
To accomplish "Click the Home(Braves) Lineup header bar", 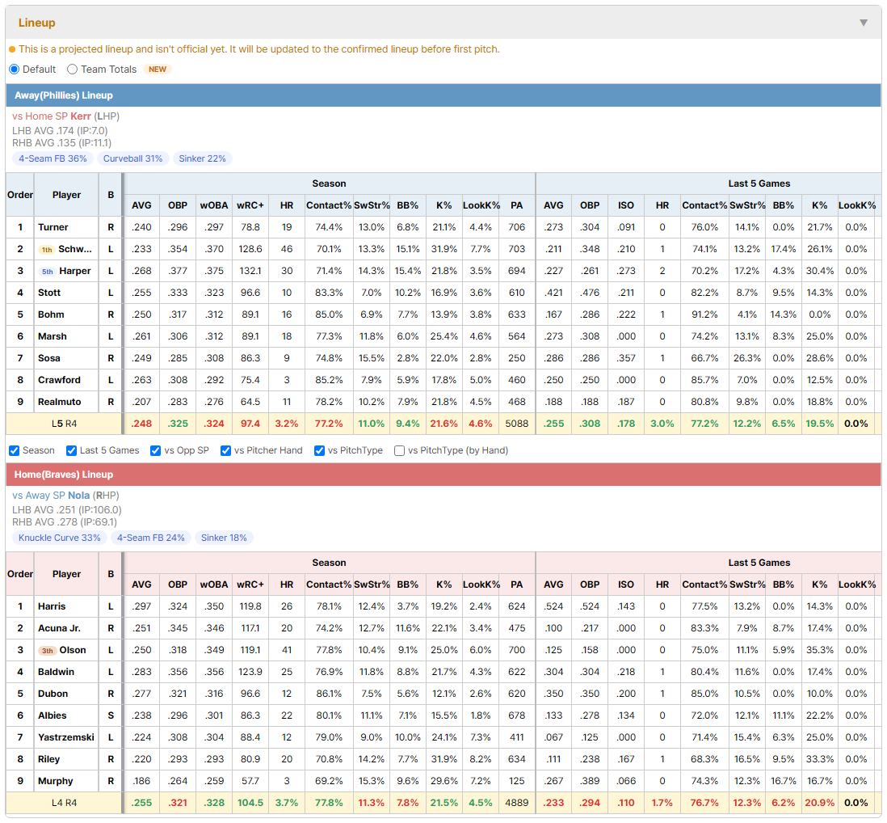I will pyautogui.click(x=443, y=475).
